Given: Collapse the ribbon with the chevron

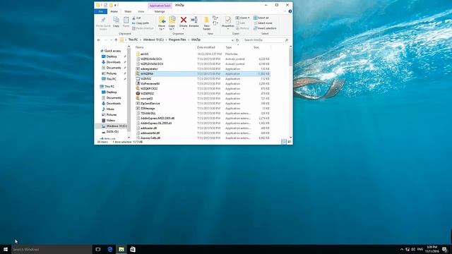Looking at the screenshot, I should tap(285, 11).
